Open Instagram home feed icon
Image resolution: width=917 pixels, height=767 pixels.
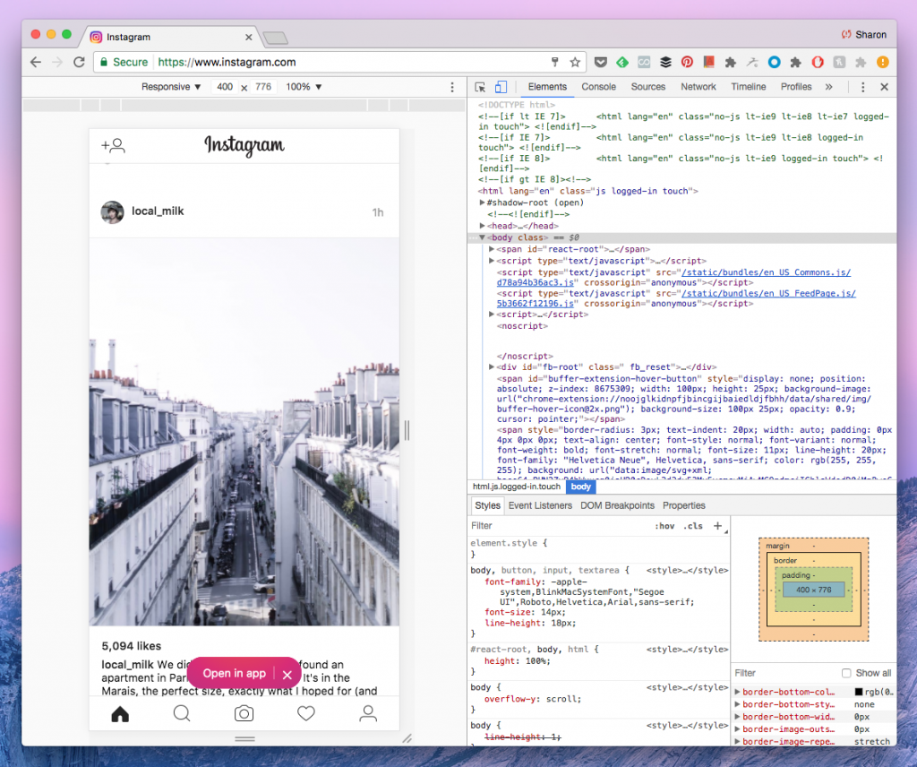tap(120, 714)
